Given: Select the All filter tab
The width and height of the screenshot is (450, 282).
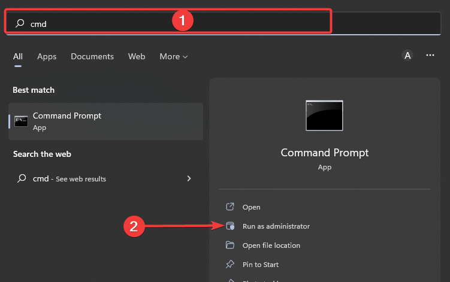Looking at the screenshot, I should click(18, 56).
